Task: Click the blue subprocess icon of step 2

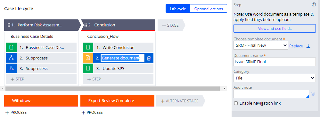Action: (x=11, y=58)
